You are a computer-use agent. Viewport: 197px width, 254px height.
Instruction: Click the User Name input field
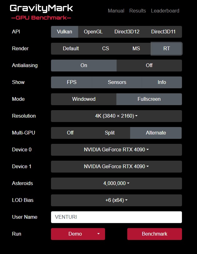click(x=116, y=217)
